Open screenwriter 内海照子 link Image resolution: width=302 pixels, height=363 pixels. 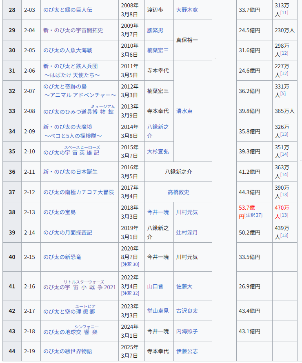(x=187, y=331)
